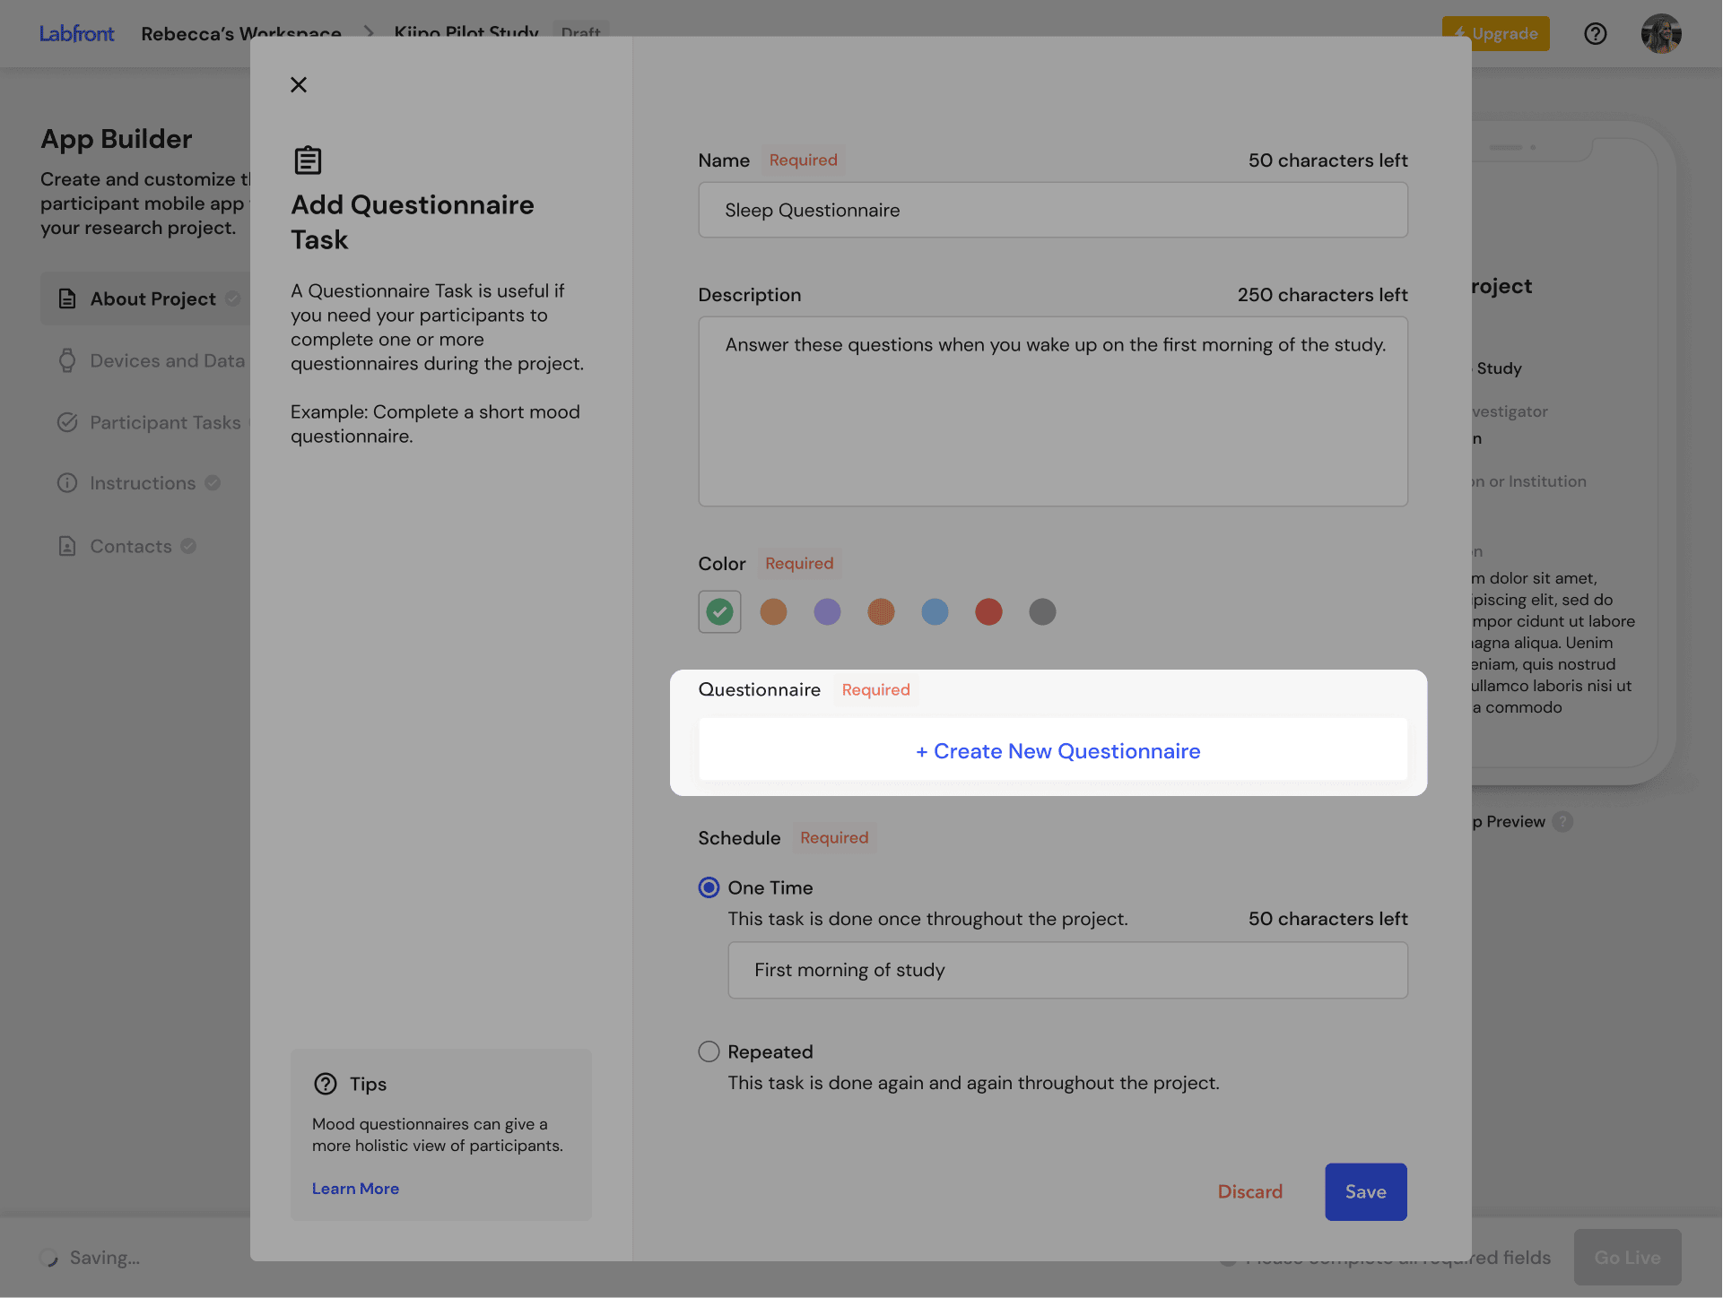Viewport: 1723px width, 1298px height.
Task: Open the Learn More link in Tips
Action: pos(355,1188)
